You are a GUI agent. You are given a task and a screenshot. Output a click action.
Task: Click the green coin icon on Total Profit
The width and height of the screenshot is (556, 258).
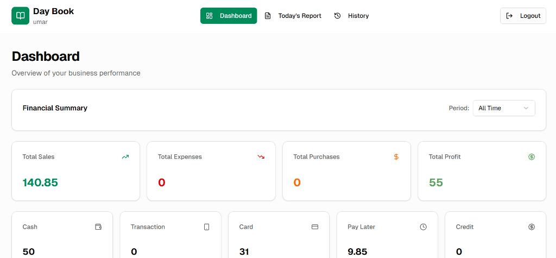click(532, 157)
